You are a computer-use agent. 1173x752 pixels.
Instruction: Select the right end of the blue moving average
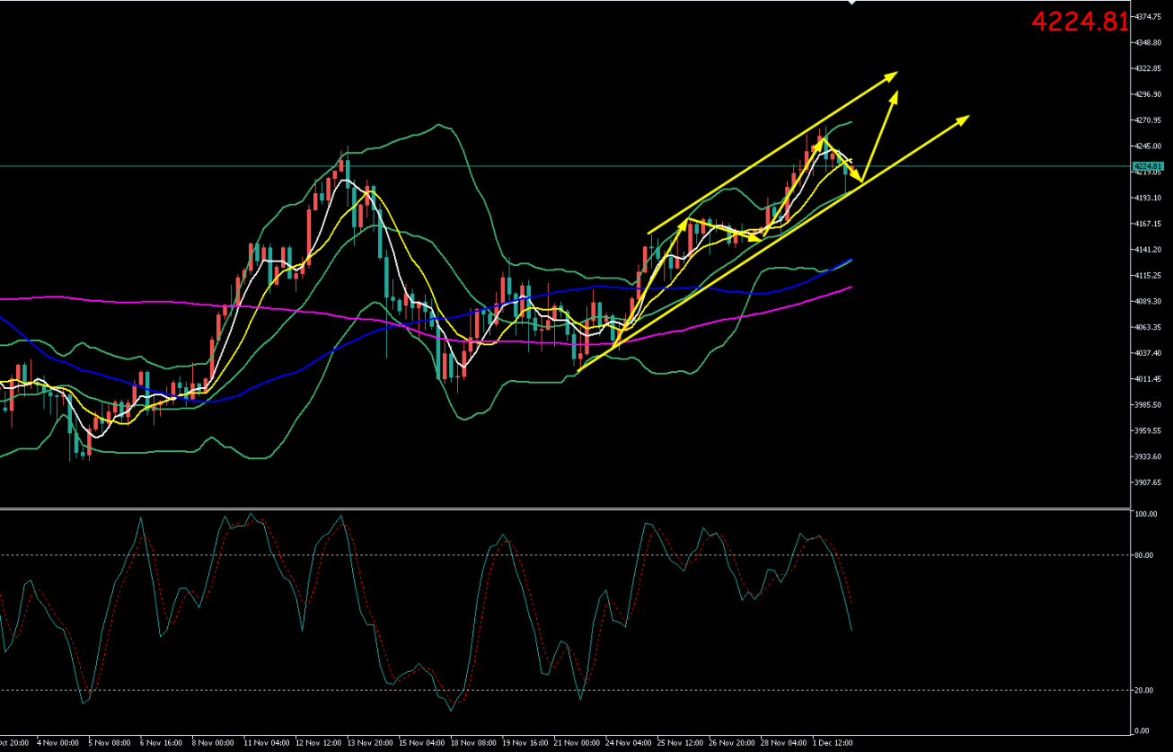[x=851, y=260]
